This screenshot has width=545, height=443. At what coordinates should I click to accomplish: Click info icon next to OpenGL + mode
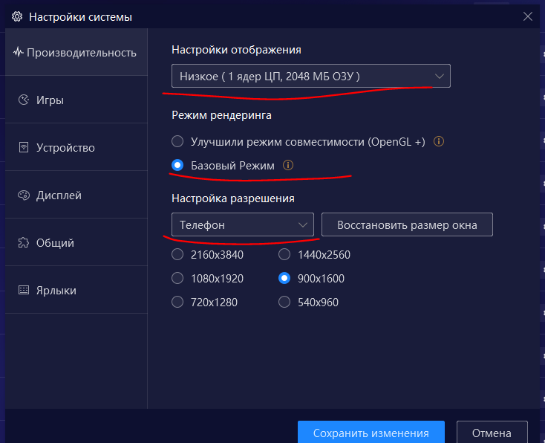(x=439, y=142)
